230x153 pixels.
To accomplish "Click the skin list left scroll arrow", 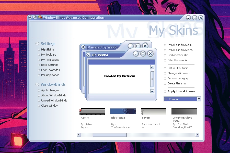I will tap(79, 135).
